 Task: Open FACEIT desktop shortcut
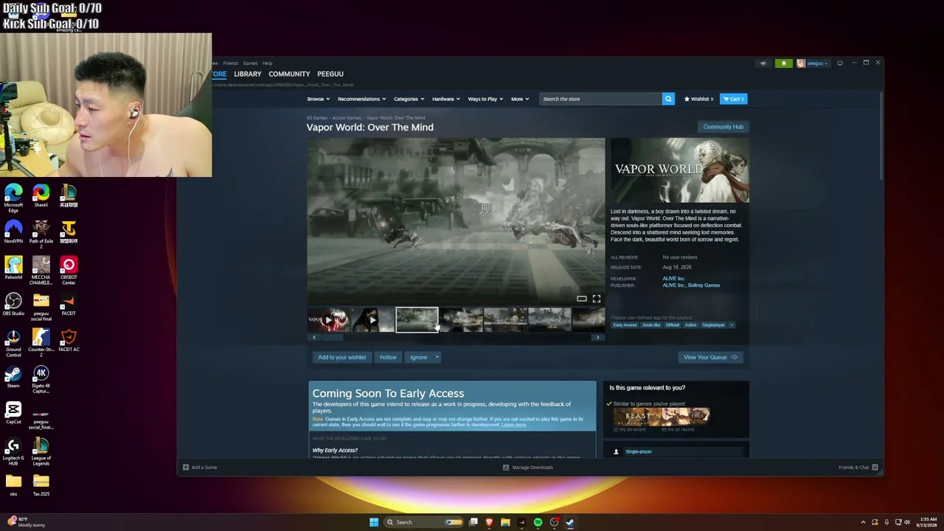coord(69,305)
